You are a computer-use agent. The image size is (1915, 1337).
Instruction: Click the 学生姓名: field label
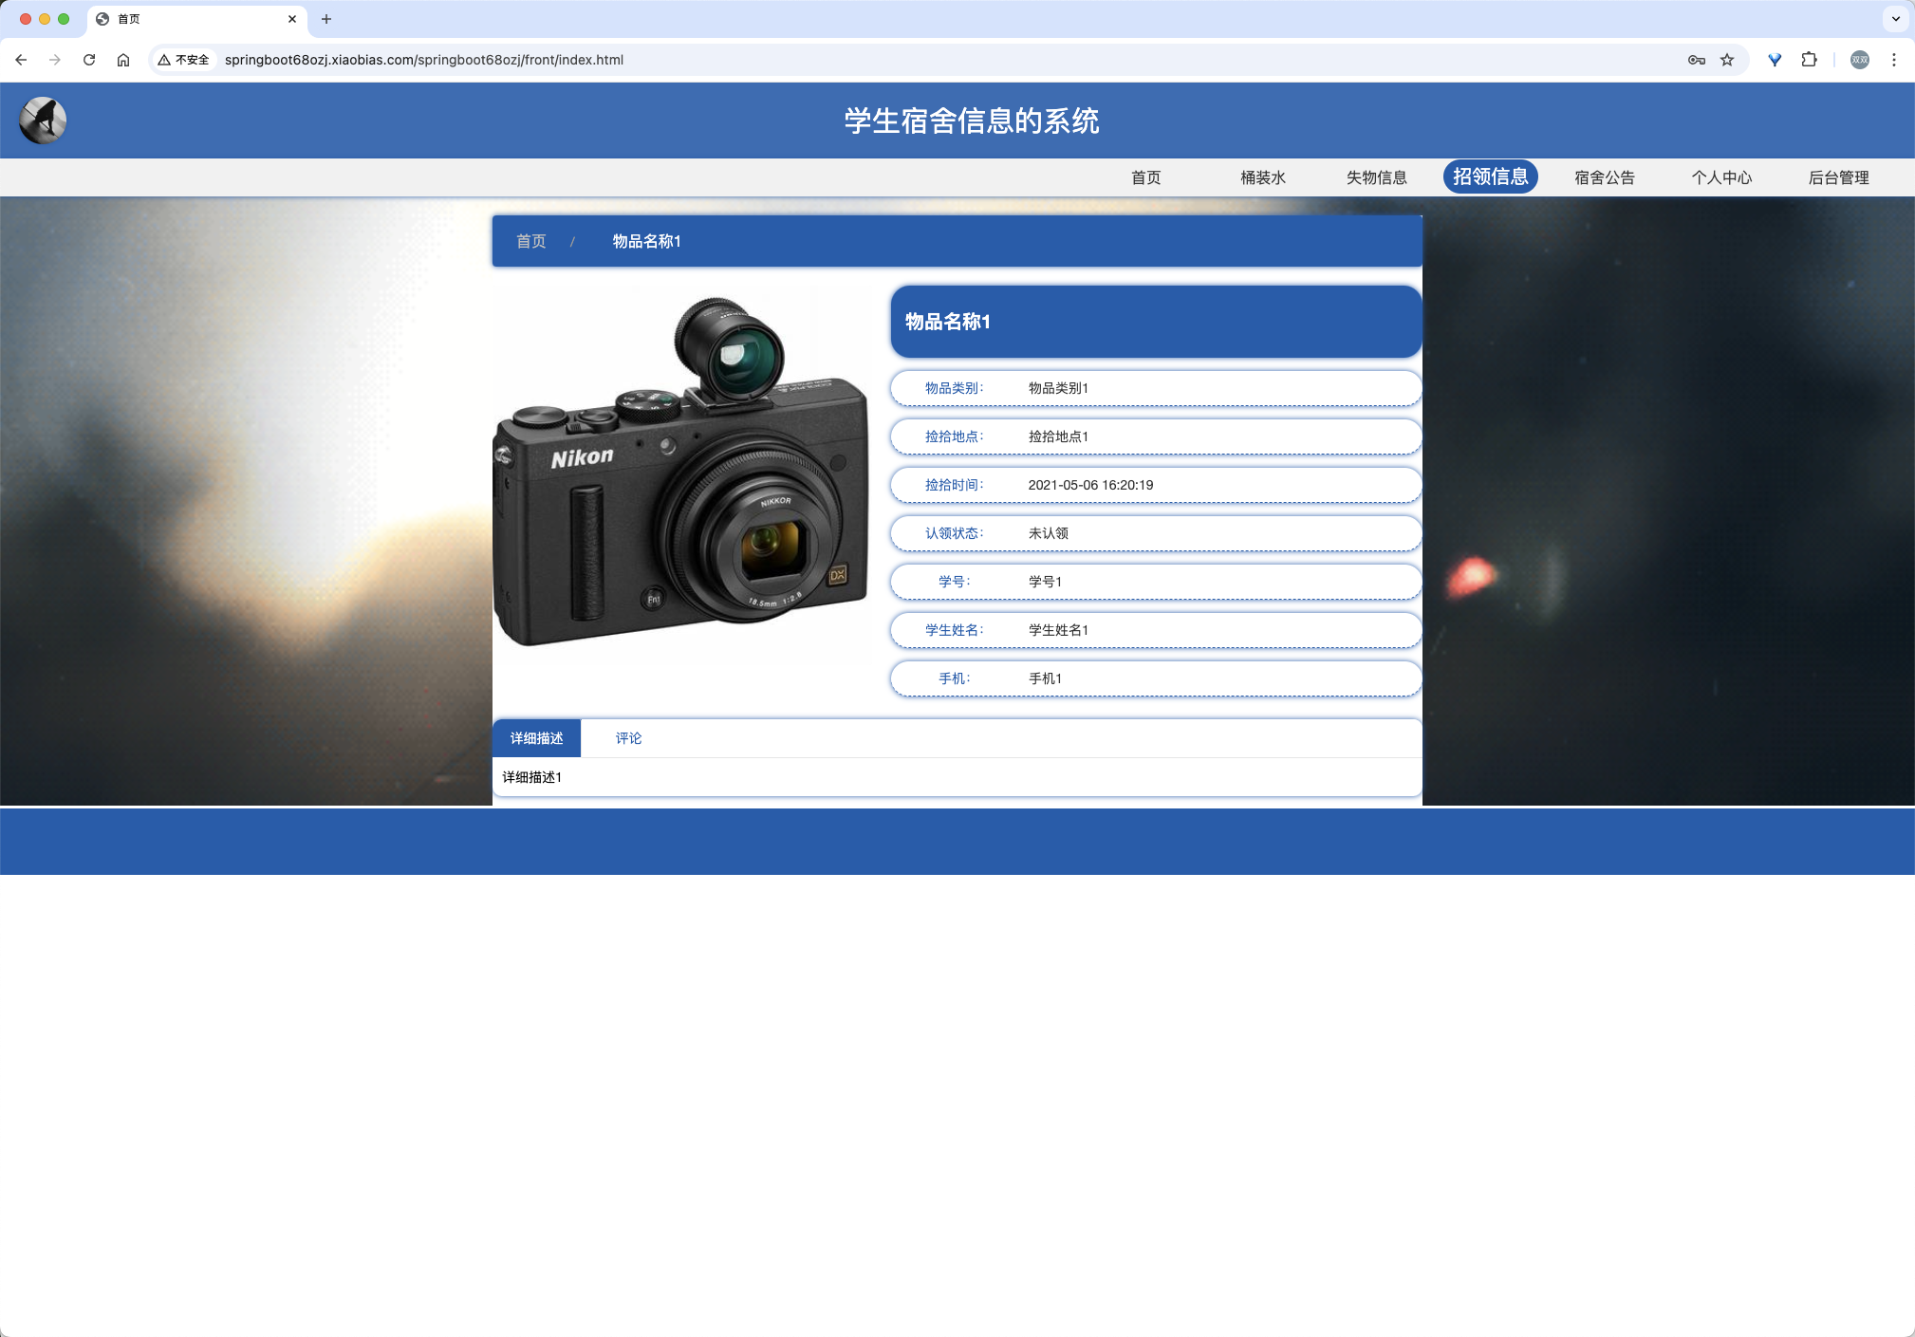point(954,630)
